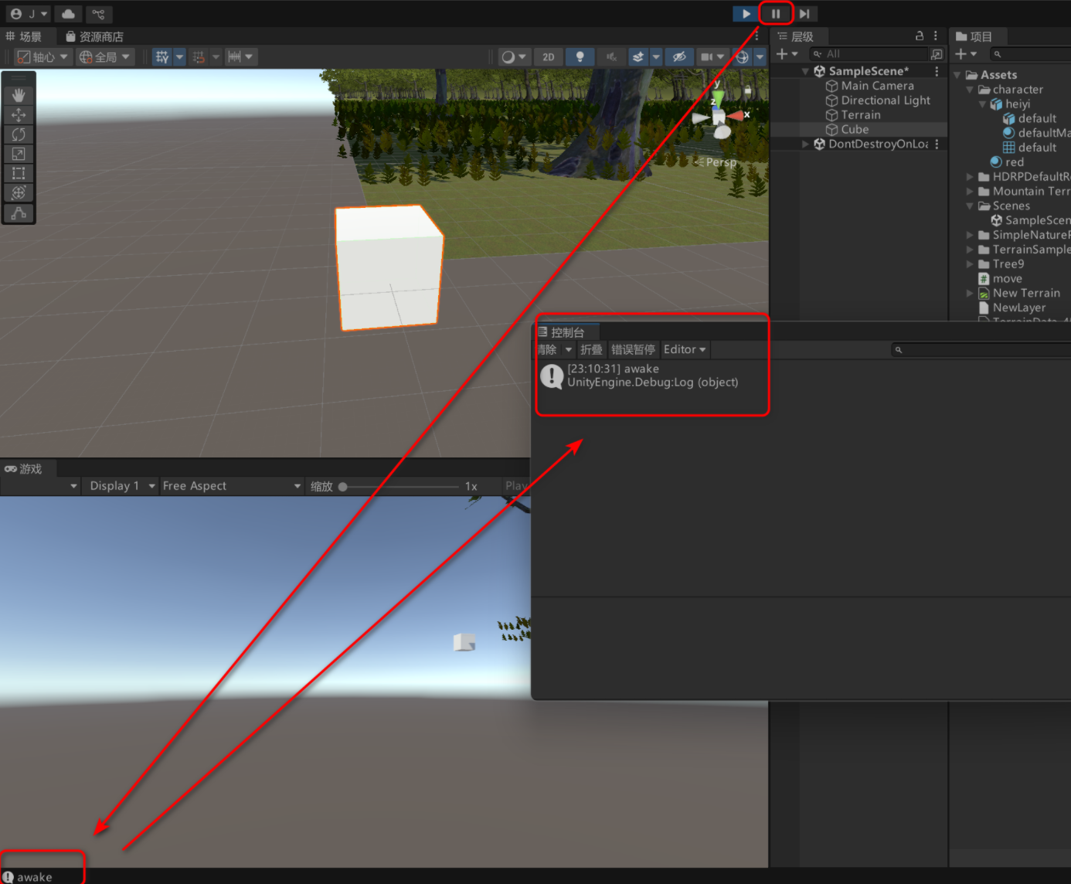Screen dimensions: 1071x884
Task: Toggle 2D view mode
Action: tap(549, 56)
